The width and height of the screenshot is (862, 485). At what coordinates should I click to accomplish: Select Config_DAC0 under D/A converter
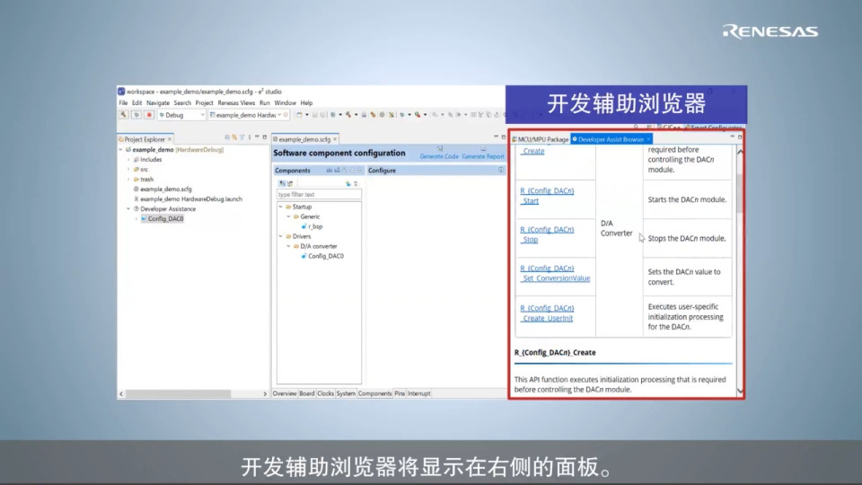click(x=325, y=256)
